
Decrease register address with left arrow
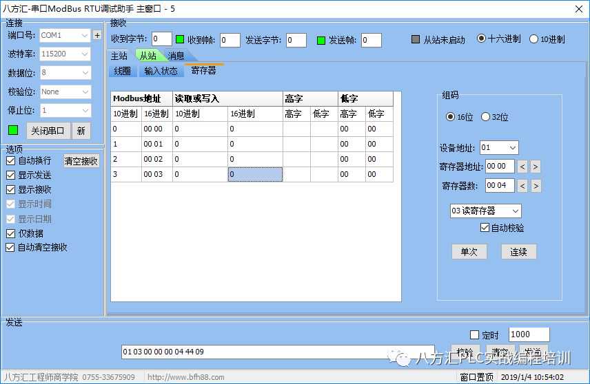pos(522,166)
